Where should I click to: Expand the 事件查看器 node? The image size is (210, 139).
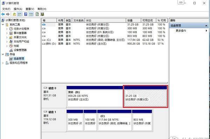7,33
